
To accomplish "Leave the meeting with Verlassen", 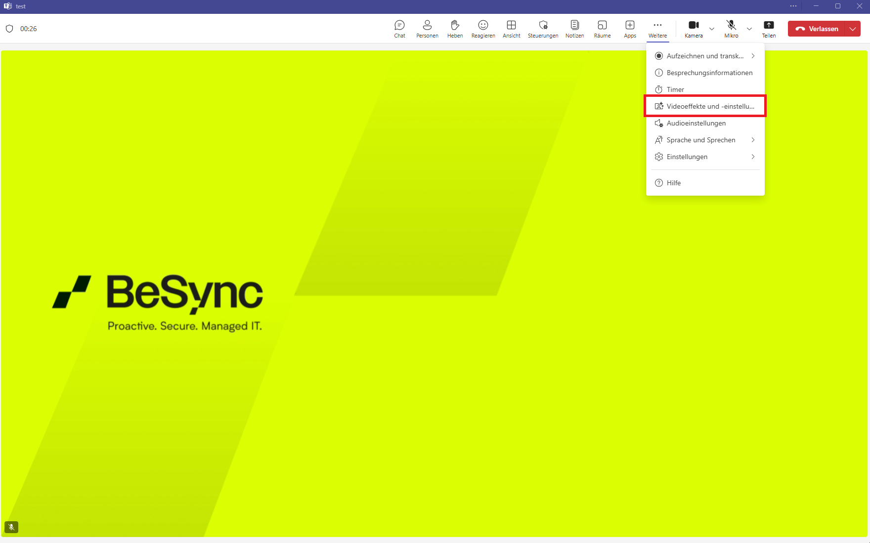I will coord(817,29).
